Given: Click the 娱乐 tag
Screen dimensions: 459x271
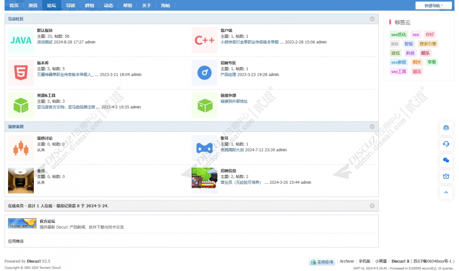Looking at the screenshot, I should 425,53.
